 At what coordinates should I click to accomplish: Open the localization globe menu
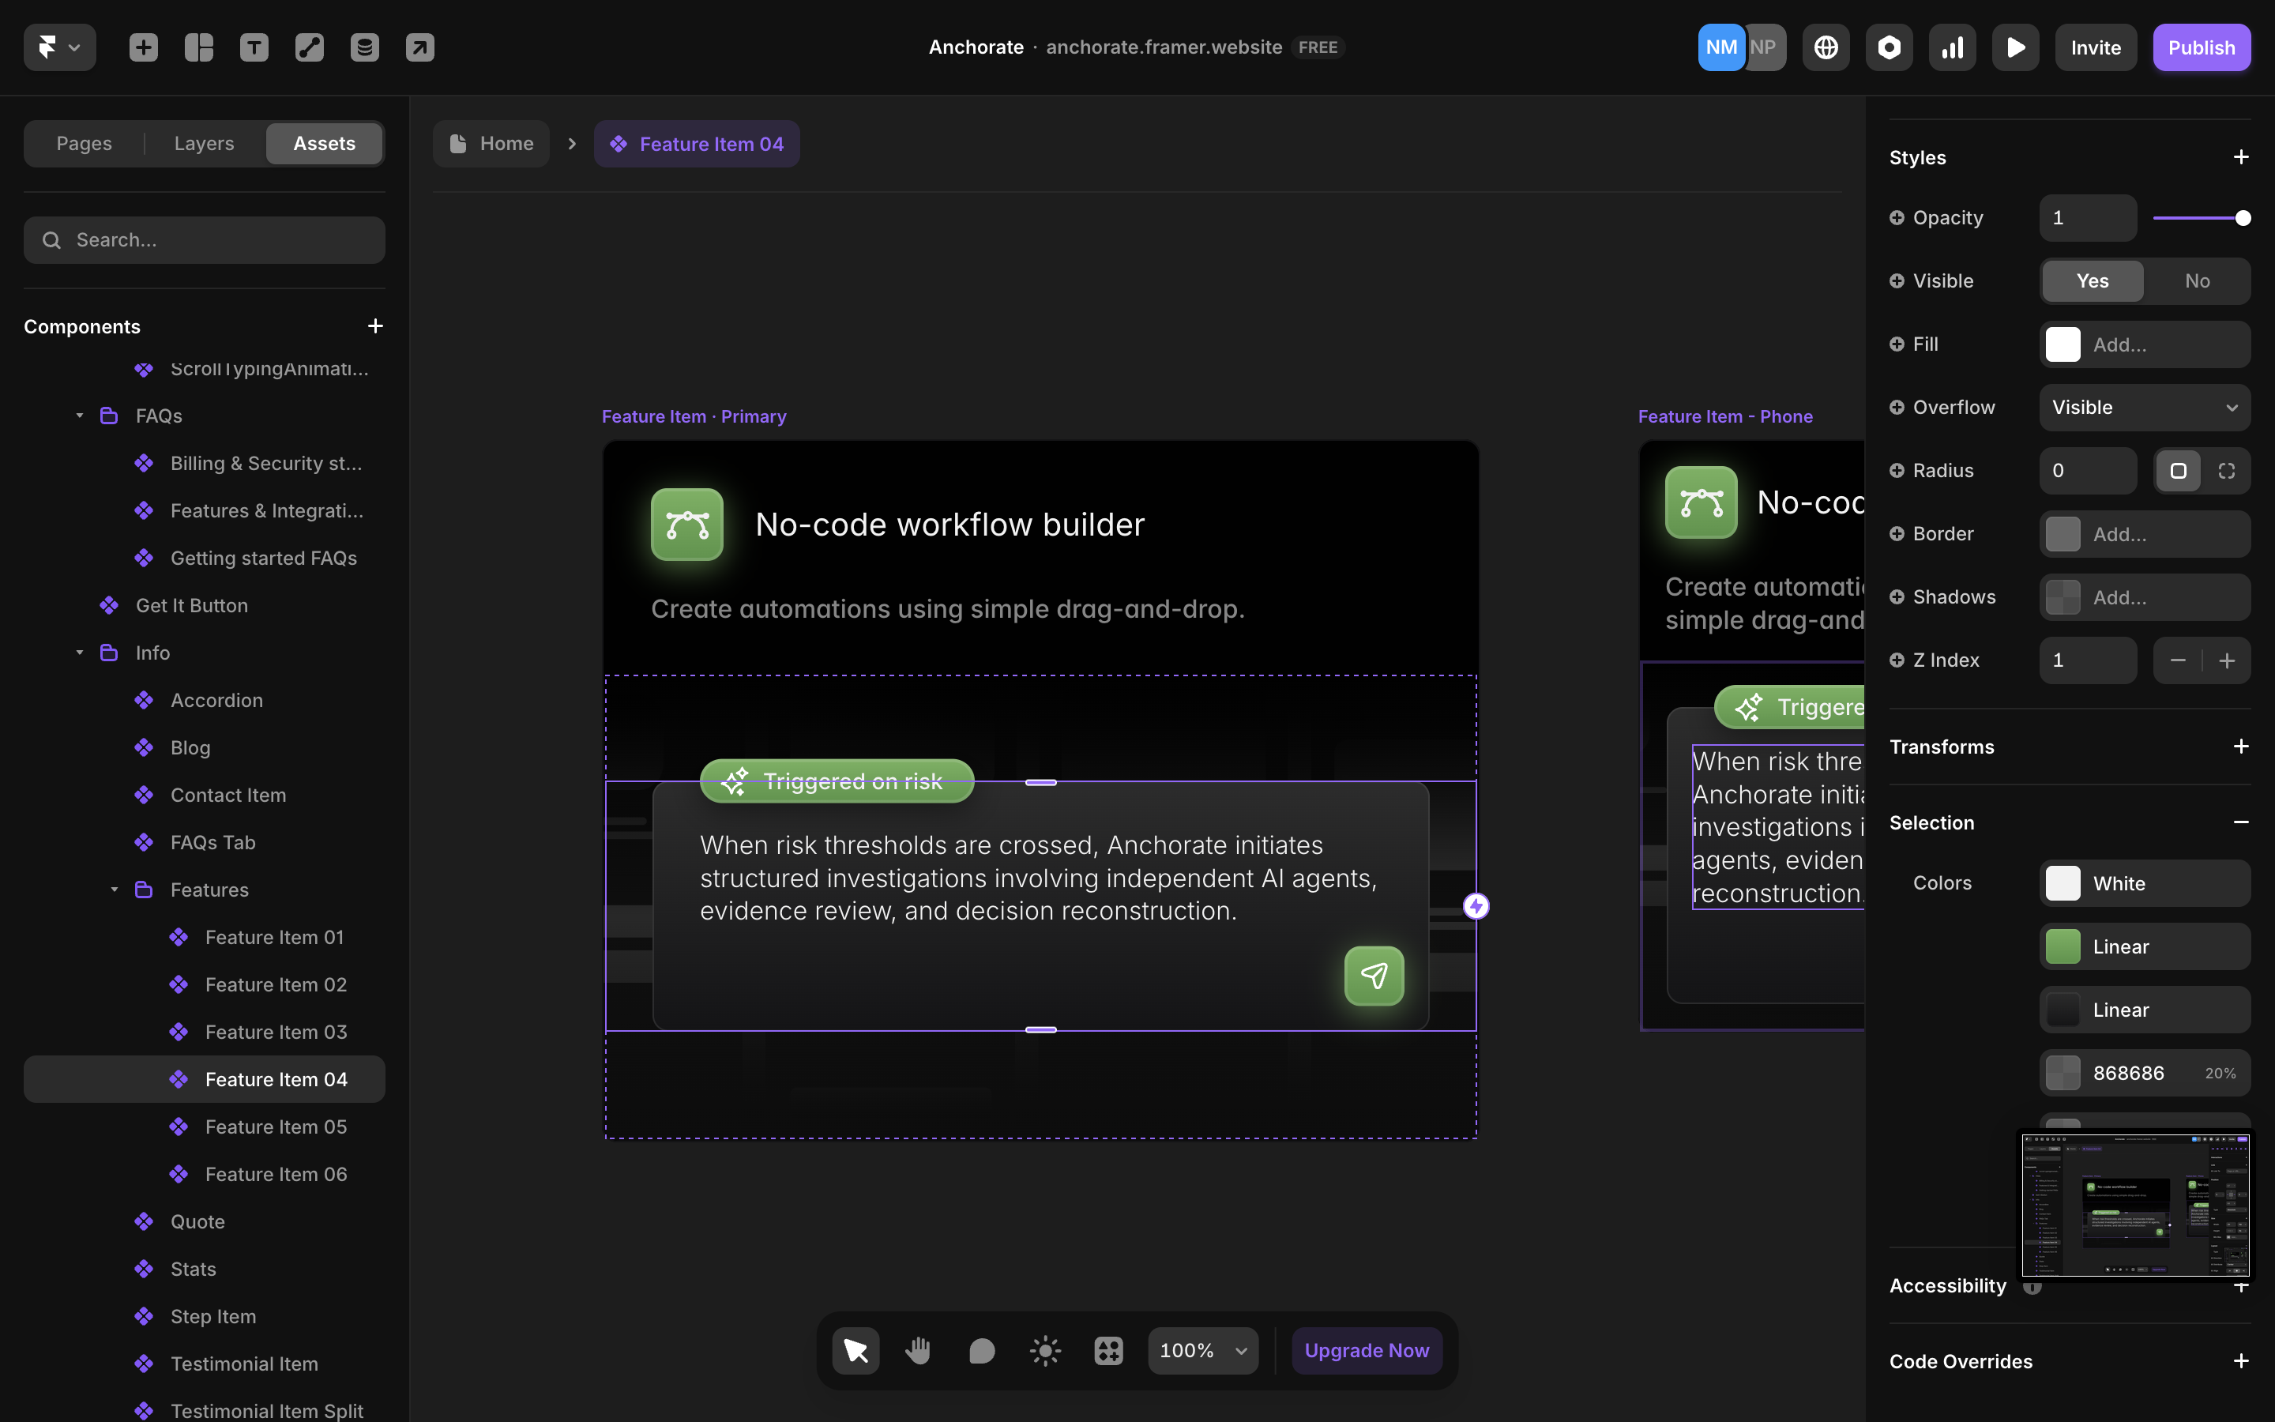coord(1826,47)
